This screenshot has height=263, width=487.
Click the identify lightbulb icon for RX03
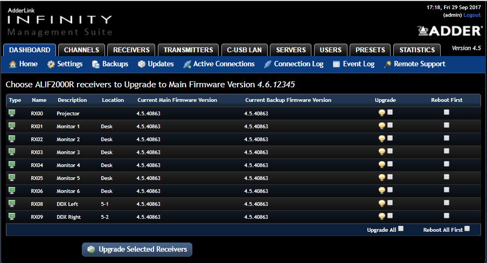coord(382,151)
